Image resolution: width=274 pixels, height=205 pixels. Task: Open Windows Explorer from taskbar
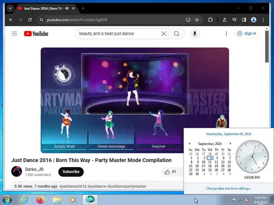pyautogui.click(x=57, y=200)
